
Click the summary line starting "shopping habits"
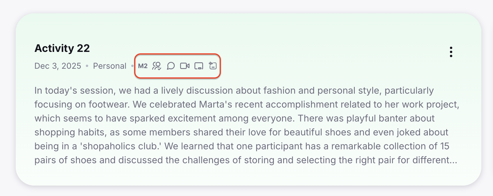coord(241,132)
